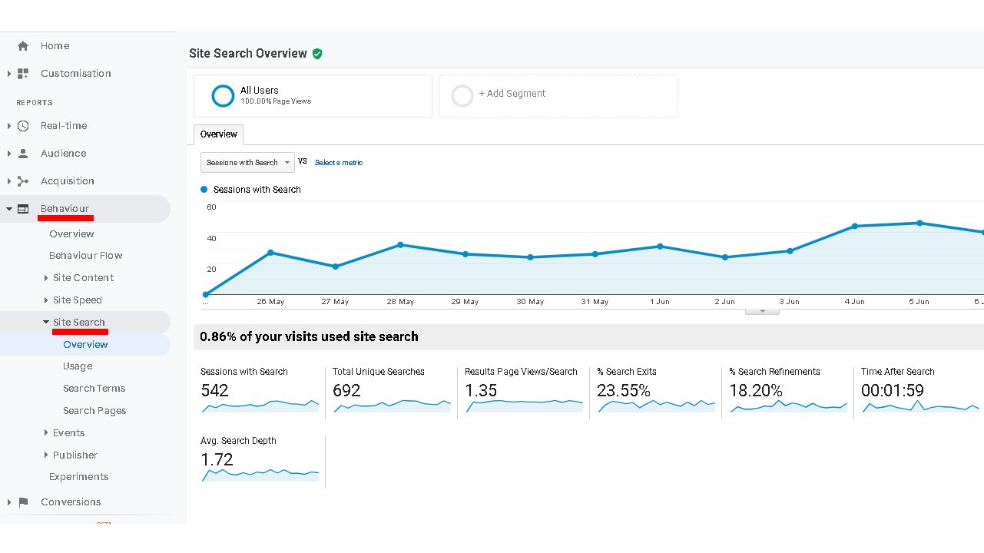984x553 pixels.
Task: Click the Add Segment empty circle
Action: point(462,96)
